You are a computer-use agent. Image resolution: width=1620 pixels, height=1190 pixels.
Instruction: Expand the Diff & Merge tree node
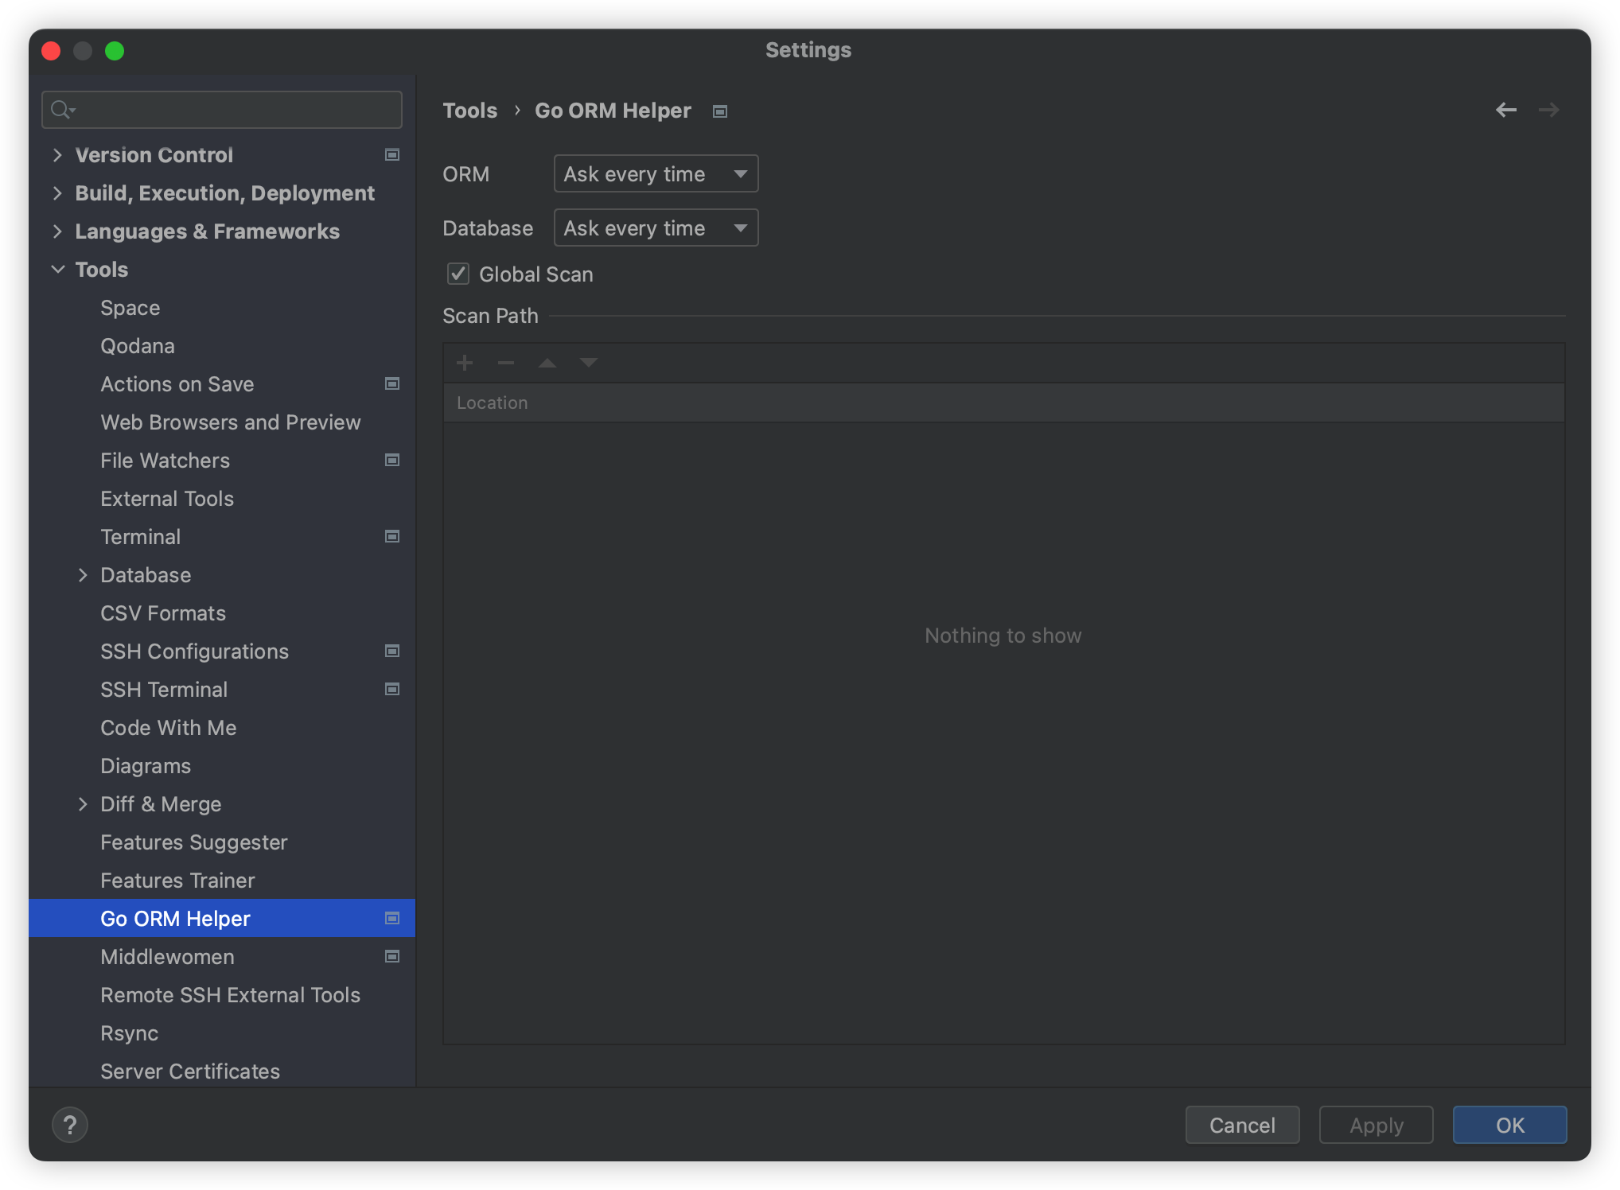(83, 803)
